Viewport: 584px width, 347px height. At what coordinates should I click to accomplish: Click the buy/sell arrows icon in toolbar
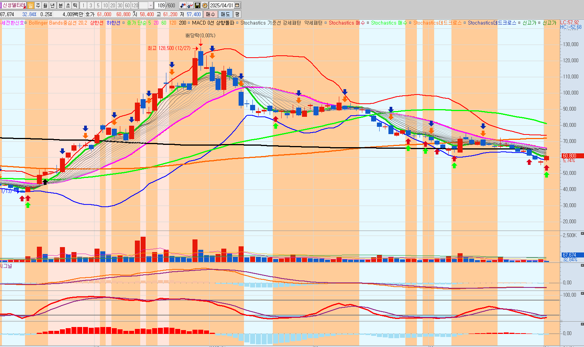[182, 5]
